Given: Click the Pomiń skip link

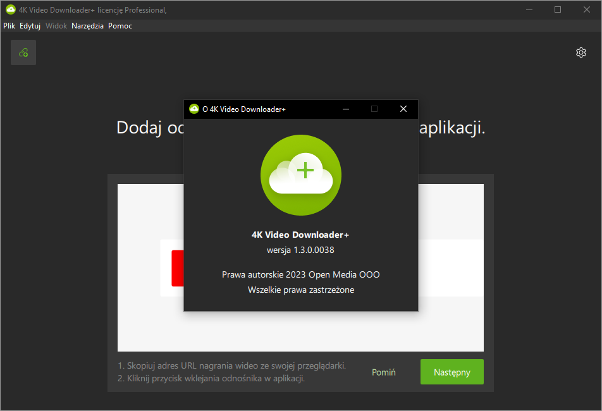Looking at the screenshot, I should 384,372.
